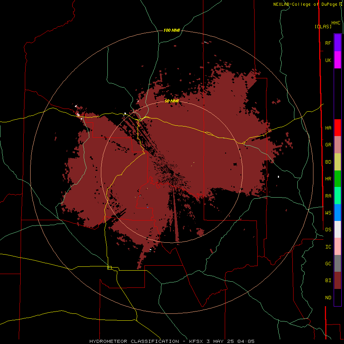
Task: Click the "IC" legend label
Action: coord(328,247)
